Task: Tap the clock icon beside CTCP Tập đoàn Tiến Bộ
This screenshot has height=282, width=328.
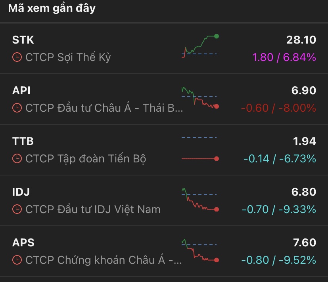Action: 17,158
